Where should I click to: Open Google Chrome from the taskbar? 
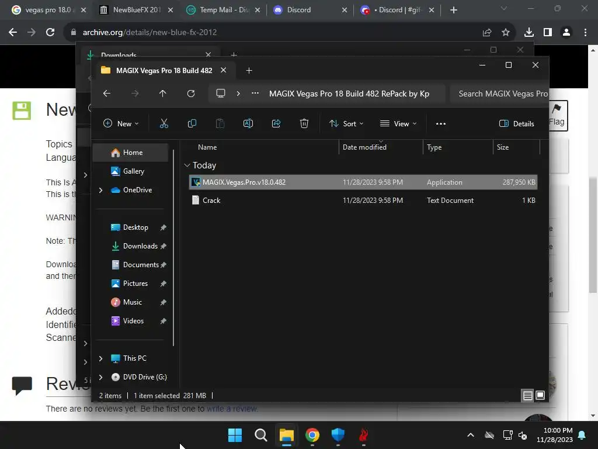(312, 435)
